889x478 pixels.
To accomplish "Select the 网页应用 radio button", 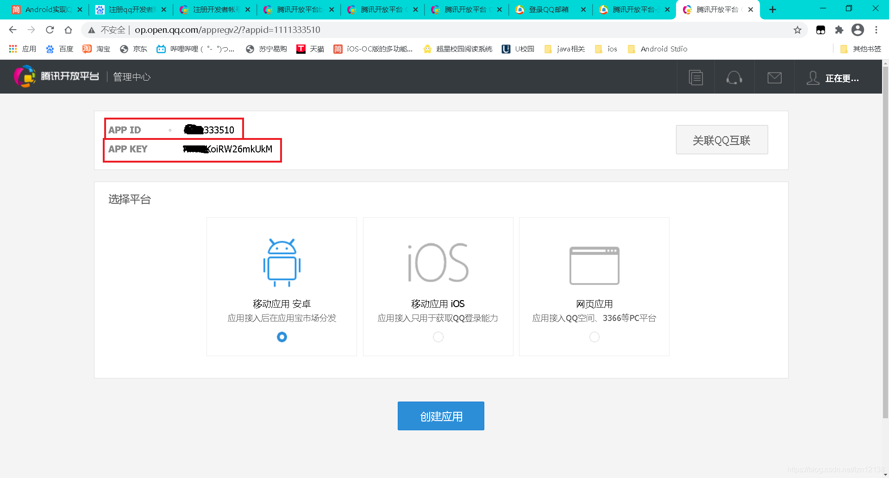I will (x=594, y=337).
